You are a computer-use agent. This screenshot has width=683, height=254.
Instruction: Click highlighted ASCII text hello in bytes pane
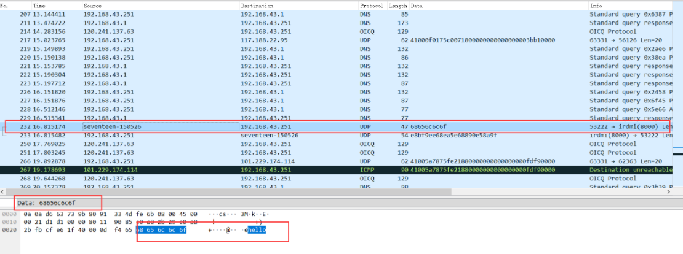coord(257,230)
